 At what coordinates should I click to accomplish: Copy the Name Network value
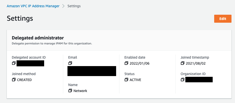pos(70,91)
